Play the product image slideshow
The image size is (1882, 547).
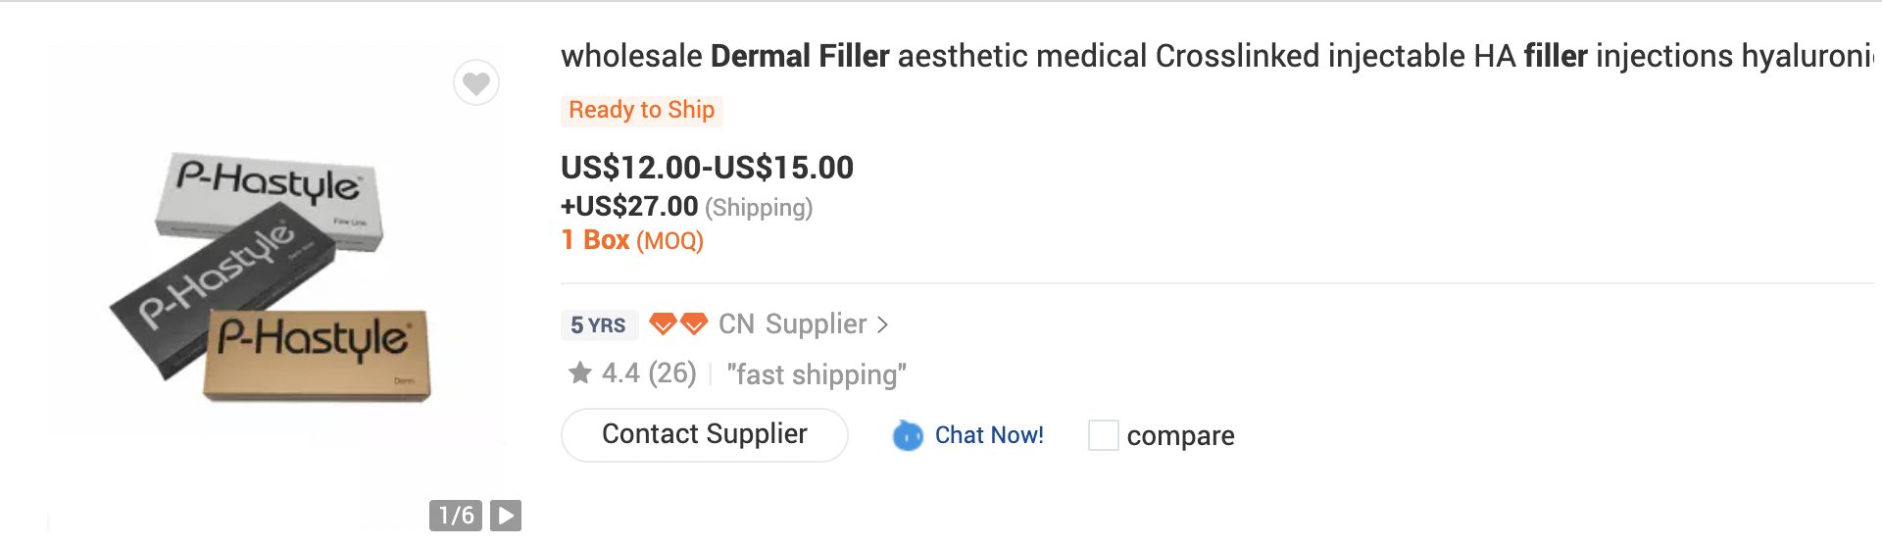[506, 516]
